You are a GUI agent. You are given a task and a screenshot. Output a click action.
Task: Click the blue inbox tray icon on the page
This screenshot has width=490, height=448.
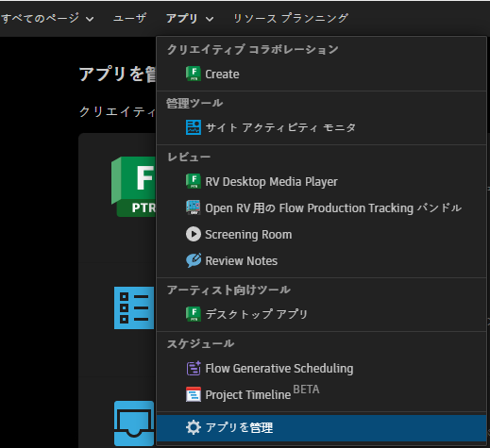coord(134,423)
